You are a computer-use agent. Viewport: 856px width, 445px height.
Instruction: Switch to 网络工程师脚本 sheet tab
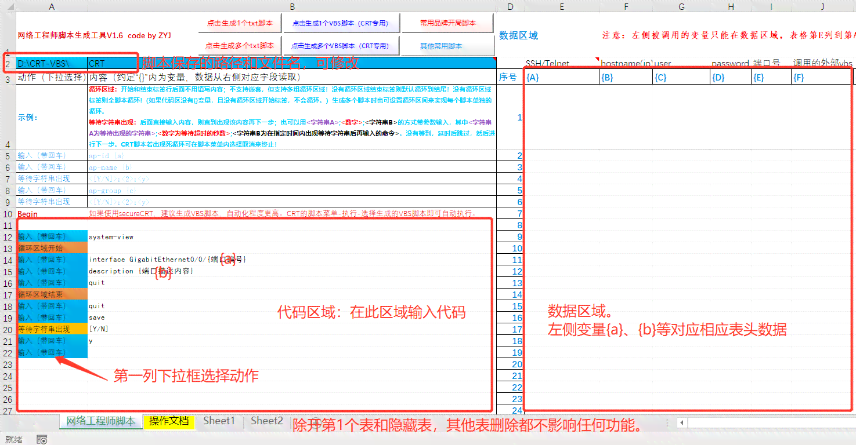[101, 421]
